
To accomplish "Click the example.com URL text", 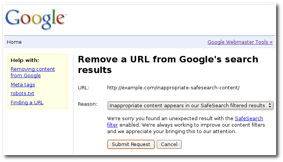I will click(x=173, y=88).
